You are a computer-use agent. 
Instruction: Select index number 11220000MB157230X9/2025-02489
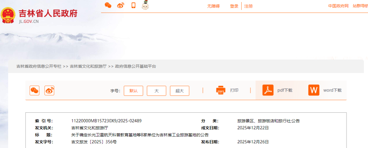106,121
